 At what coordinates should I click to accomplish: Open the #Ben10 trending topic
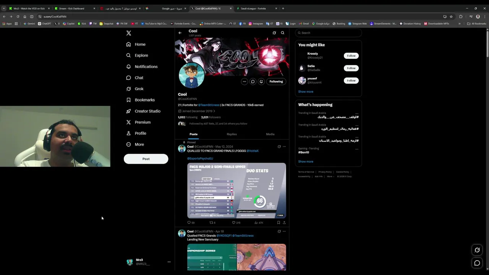tap(304, 152)
